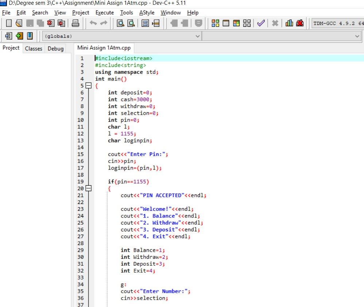Print the source file
The width and height of the screenshot is (364, 307).
click(x=75, y=23)
